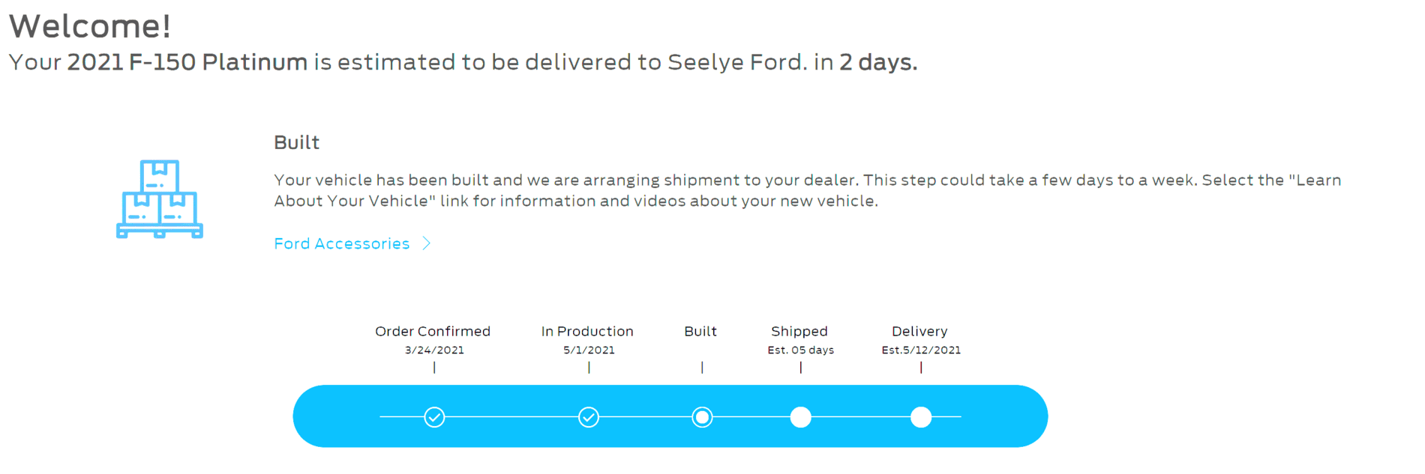Click the In Production stage label
This screenshot has height=474, width=1425.
[x=587, y=331]
